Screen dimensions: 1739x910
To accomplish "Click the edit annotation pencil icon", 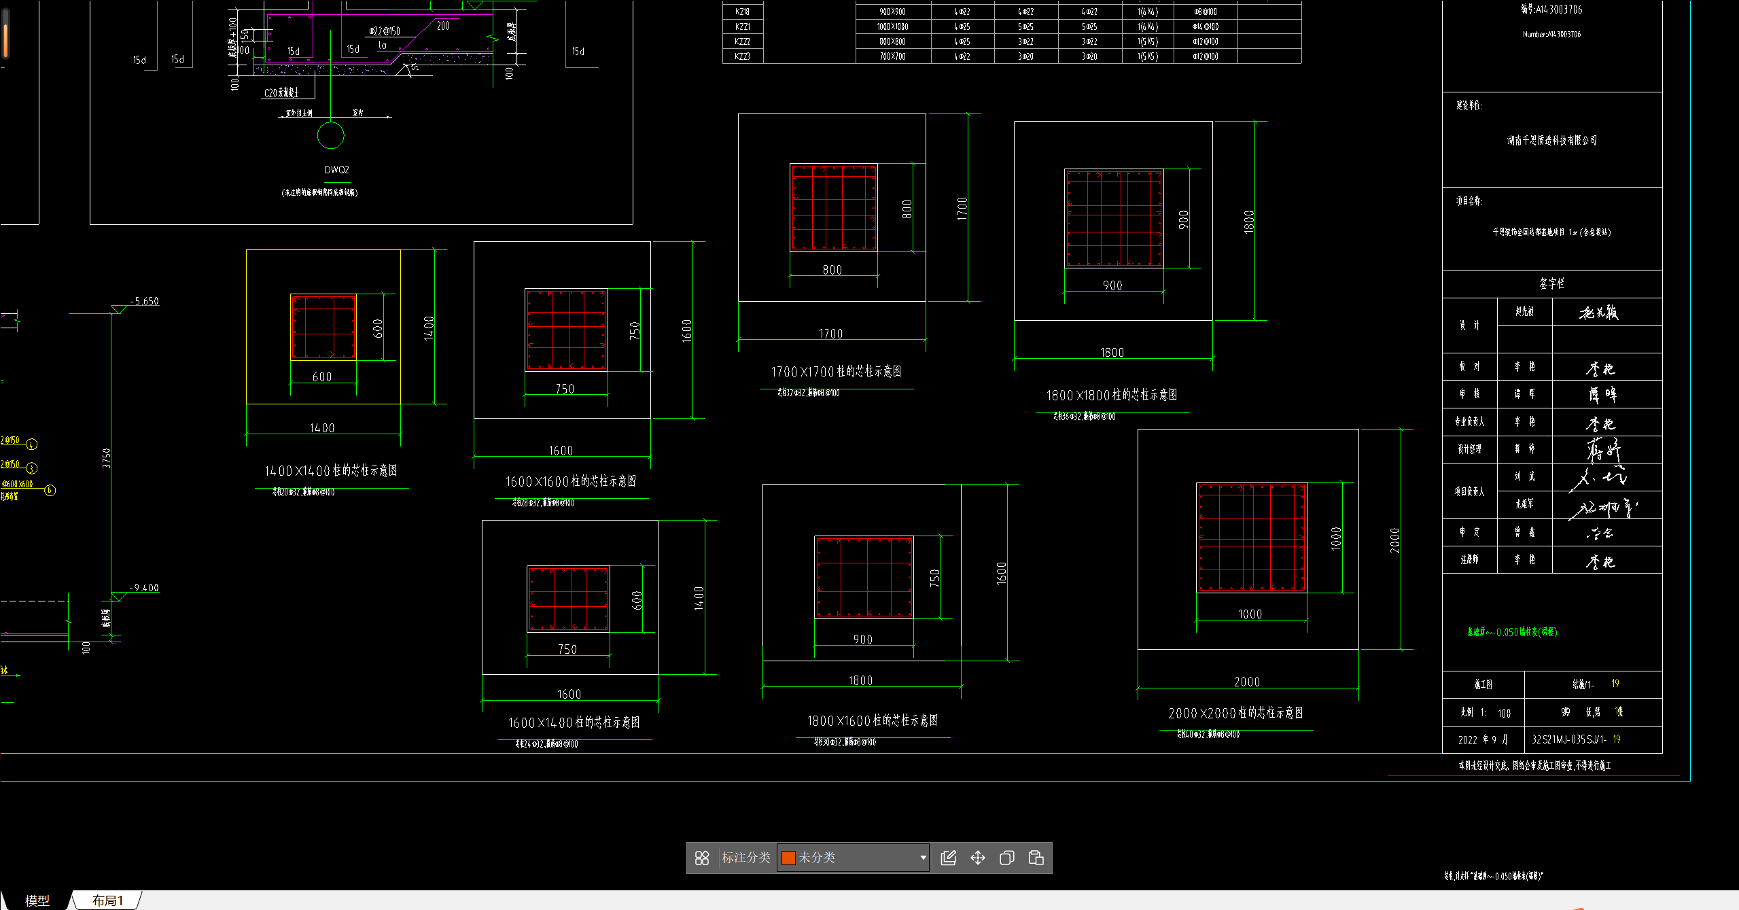I will pyautogui.click(x=948, y=858).
